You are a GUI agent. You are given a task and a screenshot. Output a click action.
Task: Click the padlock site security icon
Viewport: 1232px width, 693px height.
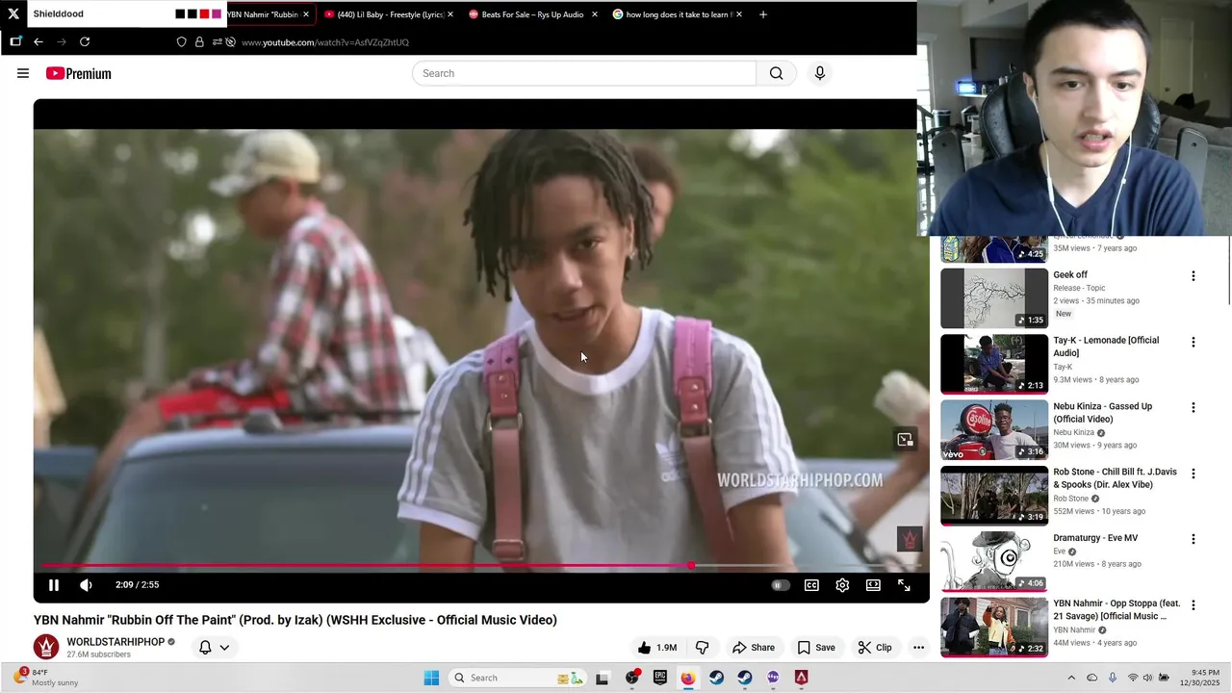pos(199,42)
